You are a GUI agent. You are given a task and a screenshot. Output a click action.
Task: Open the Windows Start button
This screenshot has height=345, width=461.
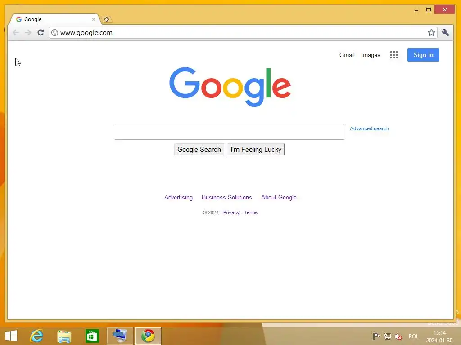pos(11,336)
